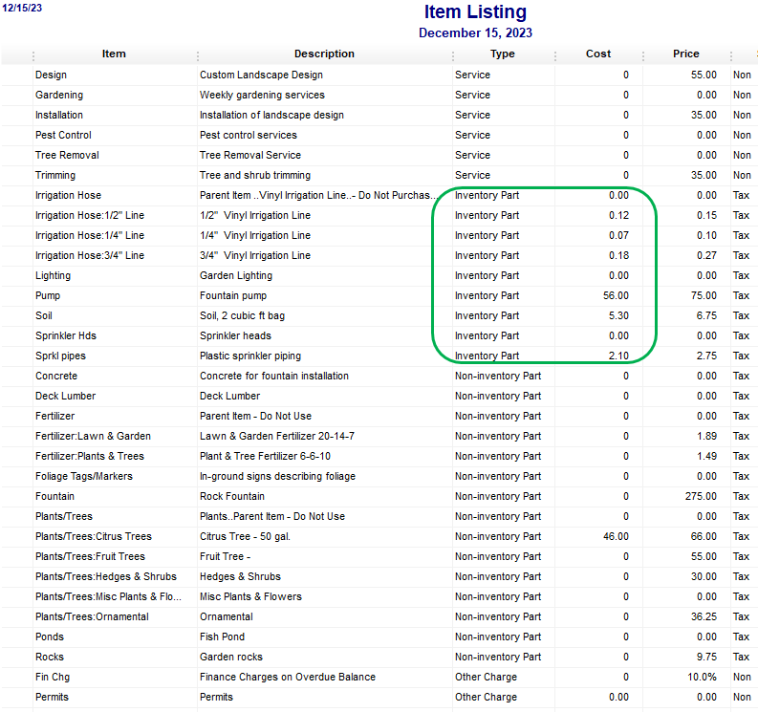Select the Gardening item
This screenshot has height=712, width=758.
click(59, 96)
